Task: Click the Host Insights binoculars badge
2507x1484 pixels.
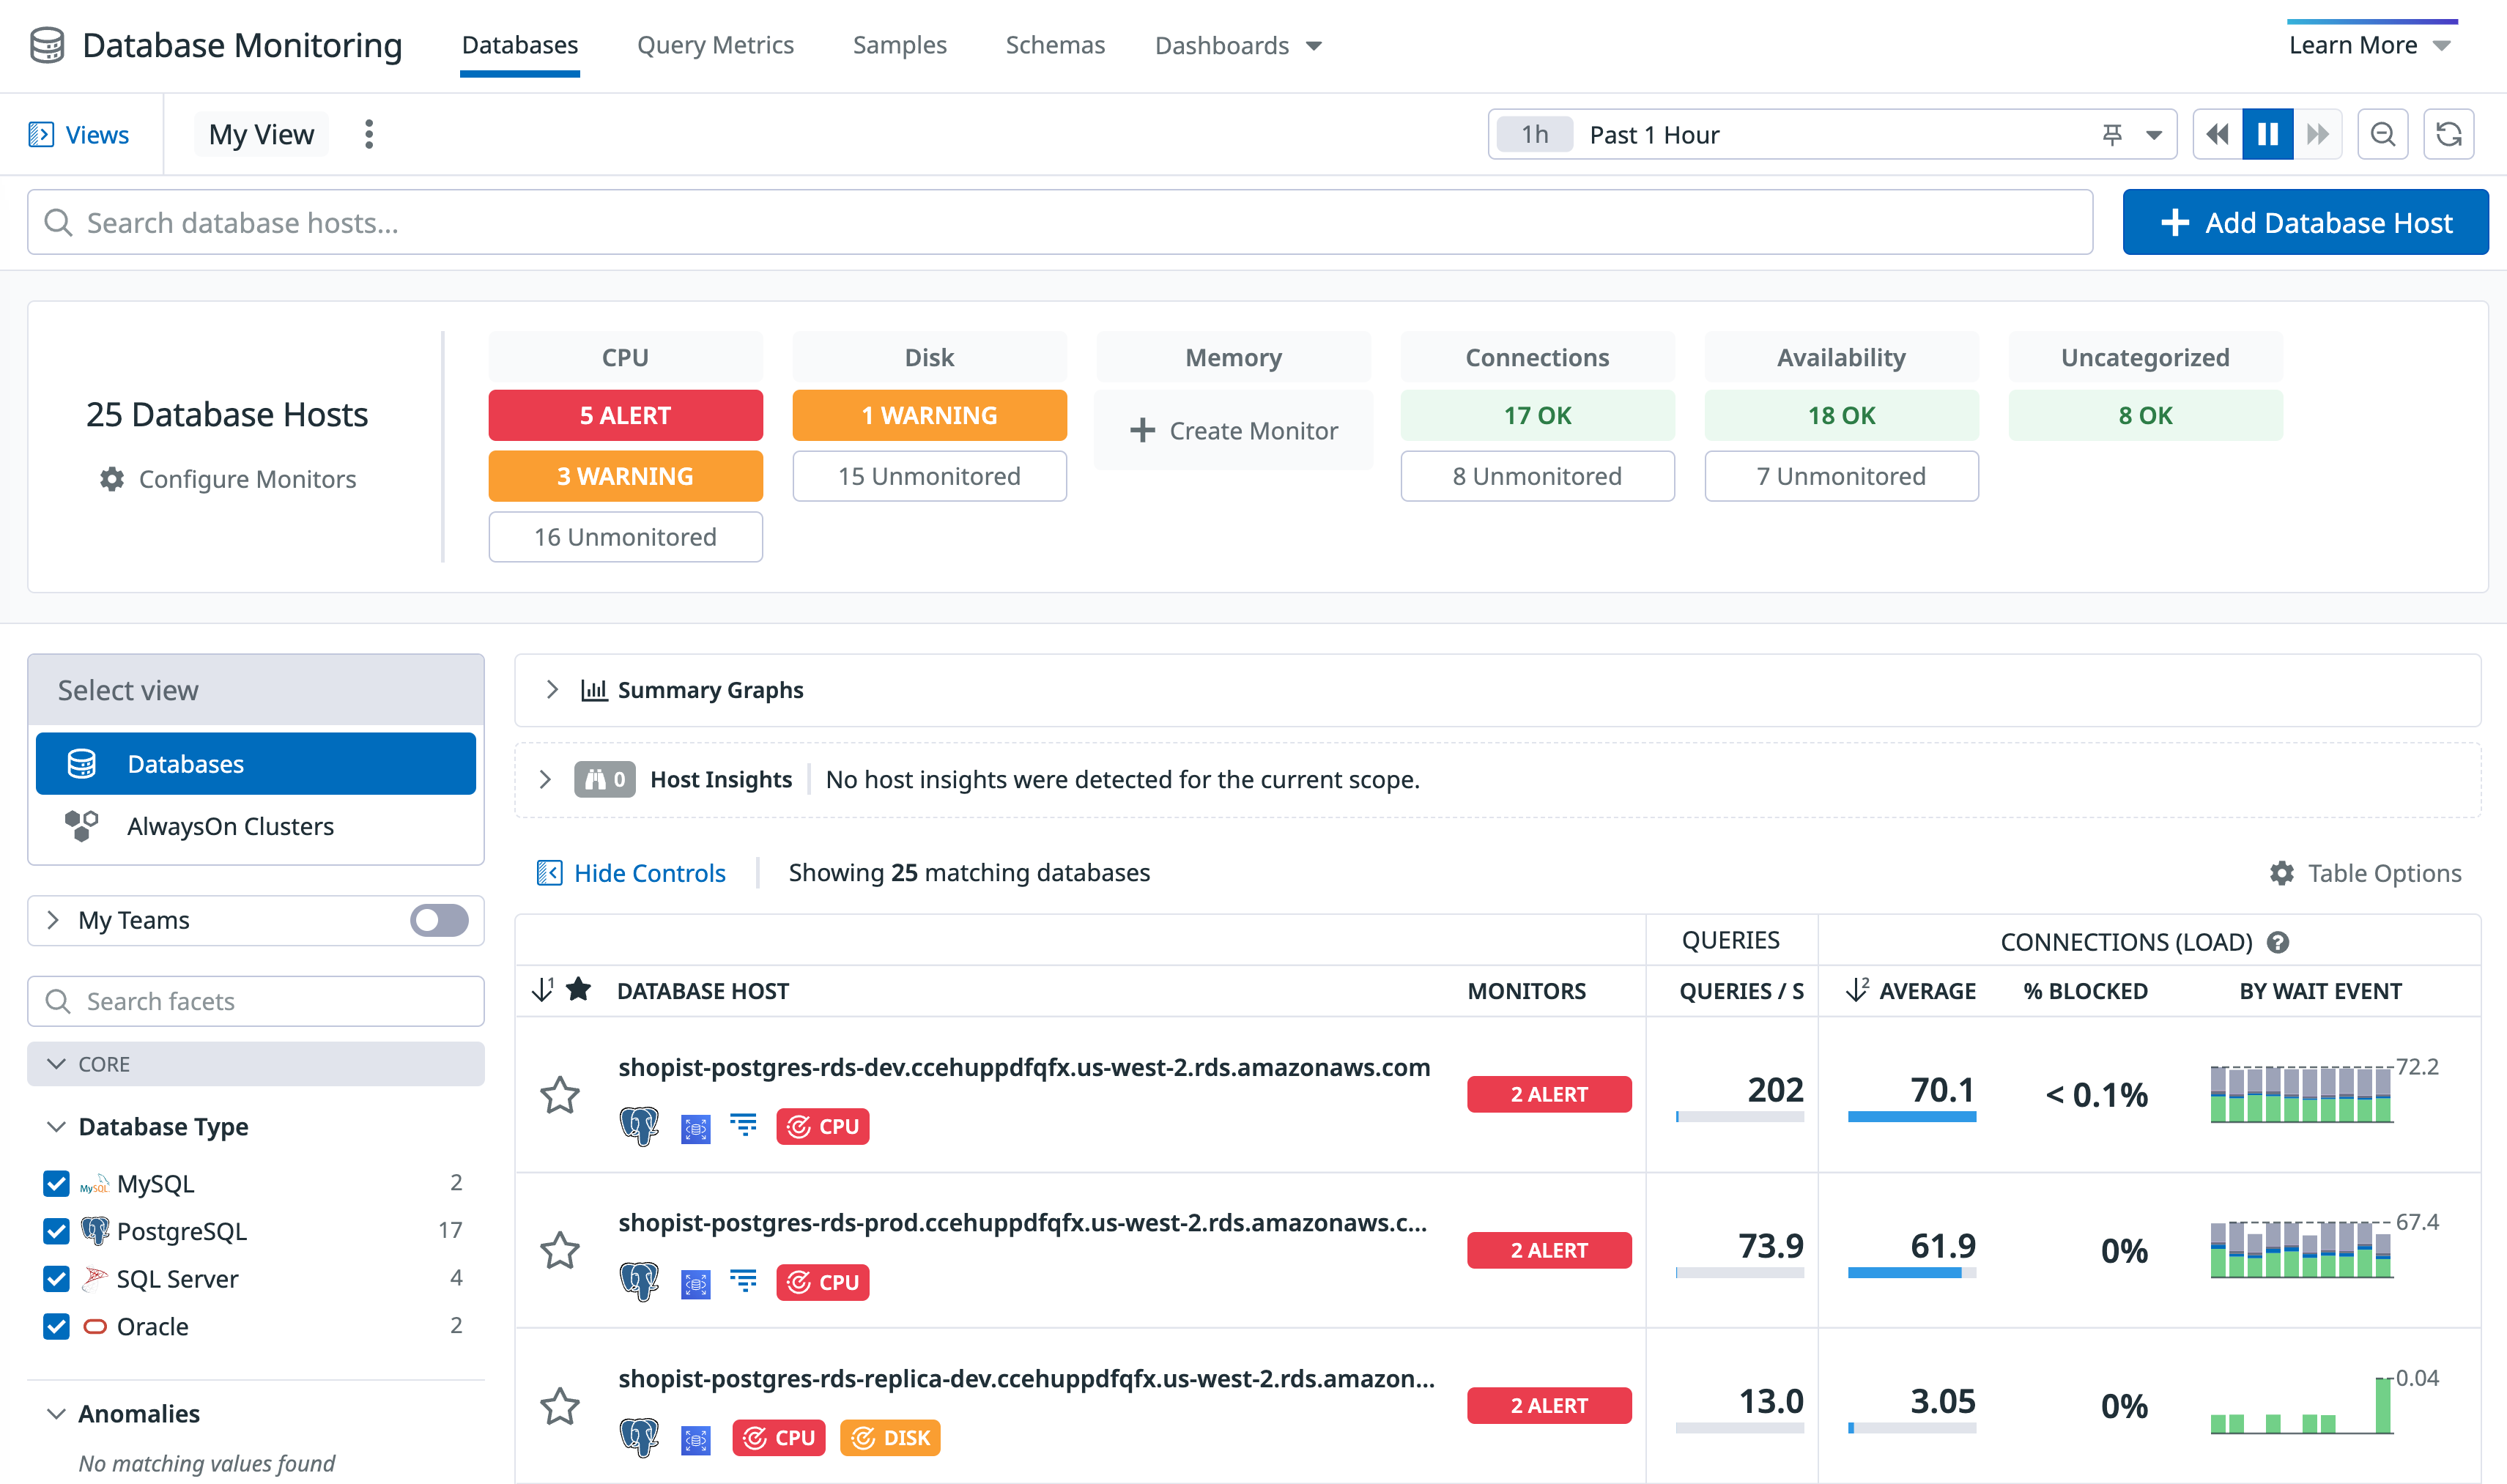Action: [x=604, y=779]
